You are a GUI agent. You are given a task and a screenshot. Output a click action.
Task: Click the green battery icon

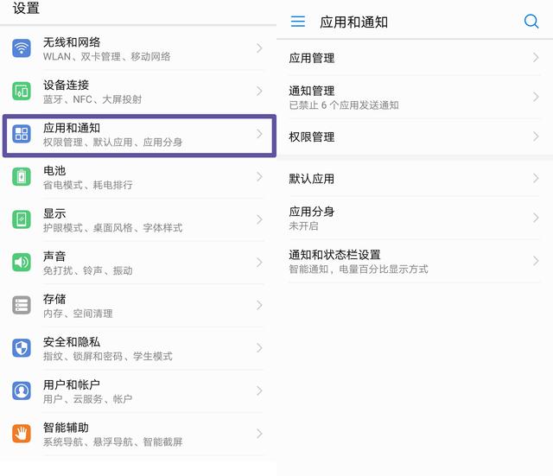coord(22,177)
